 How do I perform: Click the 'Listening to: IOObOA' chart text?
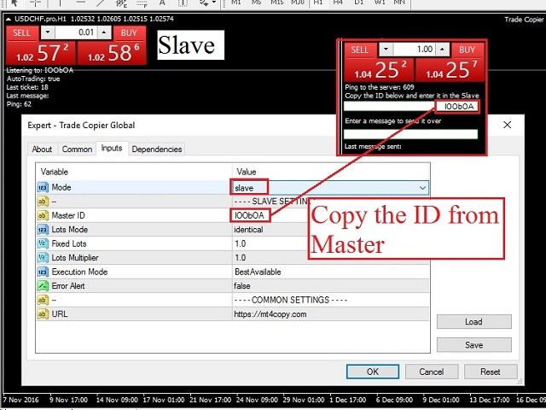(x=40, y=70)
